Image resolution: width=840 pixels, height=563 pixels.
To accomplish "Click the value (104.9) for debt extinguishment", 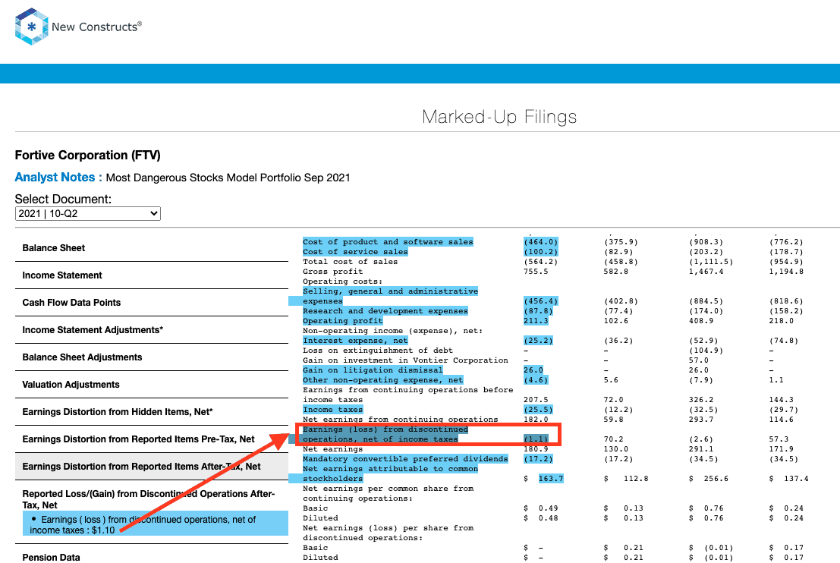I will tap(706, 351).
